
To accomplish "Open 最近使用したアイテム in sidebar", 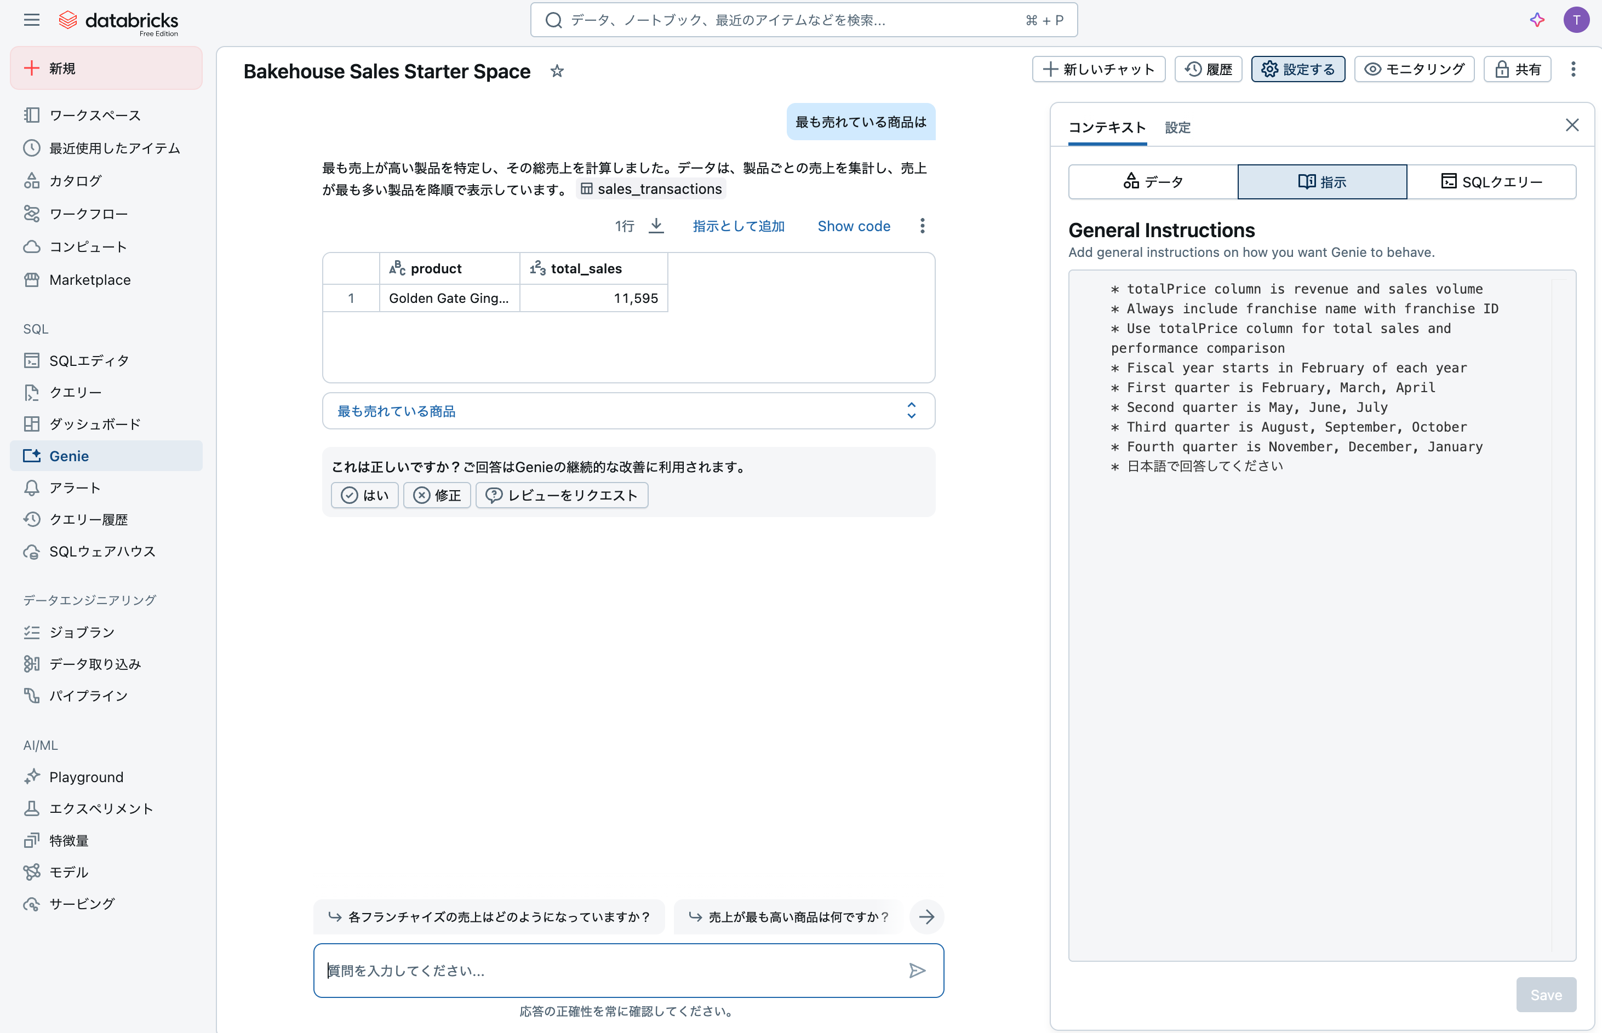I will click(x=106, y=147).
